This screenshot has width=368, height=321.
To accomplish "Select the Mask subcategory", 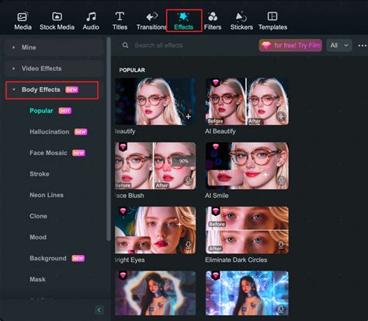I will [x=37, y=279].
